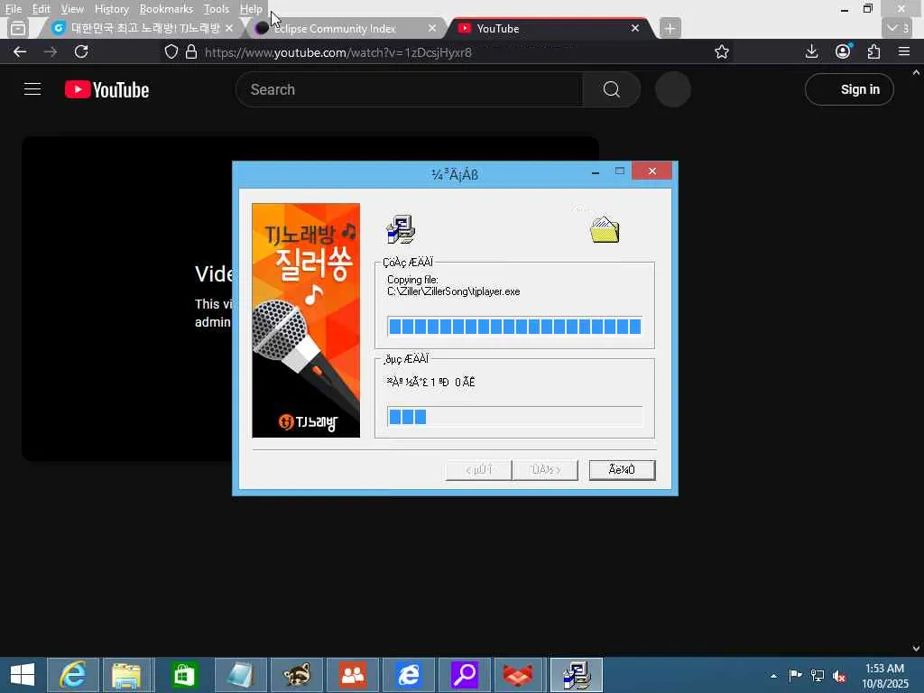Screen dimensions: 924x693
Task: Click the current file copy progress bar
Action: coord(514,327)
